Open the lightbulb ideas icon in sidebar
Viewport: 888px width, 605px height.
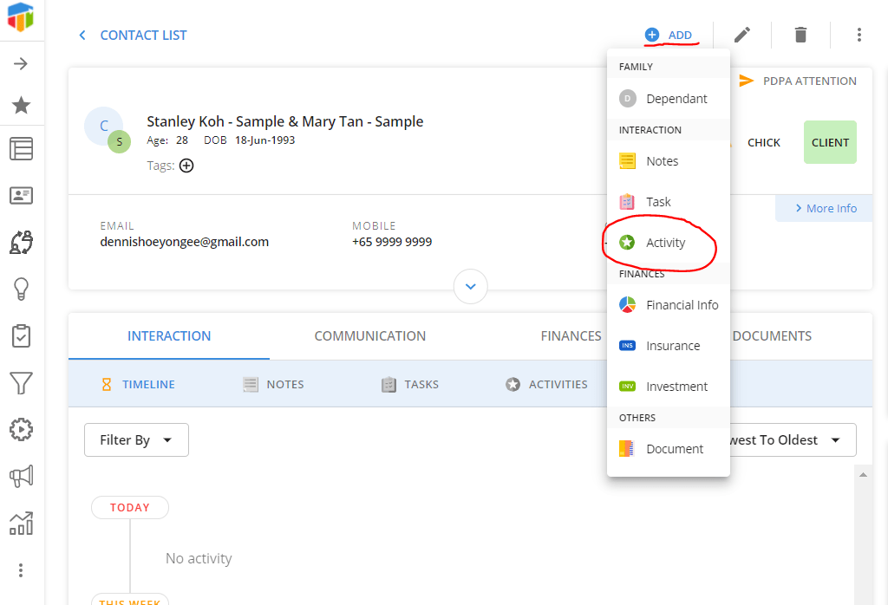coord(22,289)
